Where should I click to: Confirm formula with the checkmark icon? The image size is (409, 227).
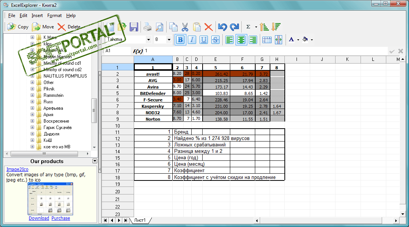click(x=392, y=51)
